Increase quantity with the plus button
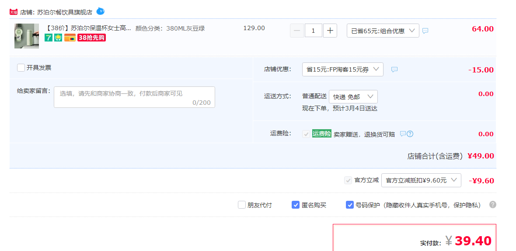Screen dimensions: 516x251 point(330,31)
